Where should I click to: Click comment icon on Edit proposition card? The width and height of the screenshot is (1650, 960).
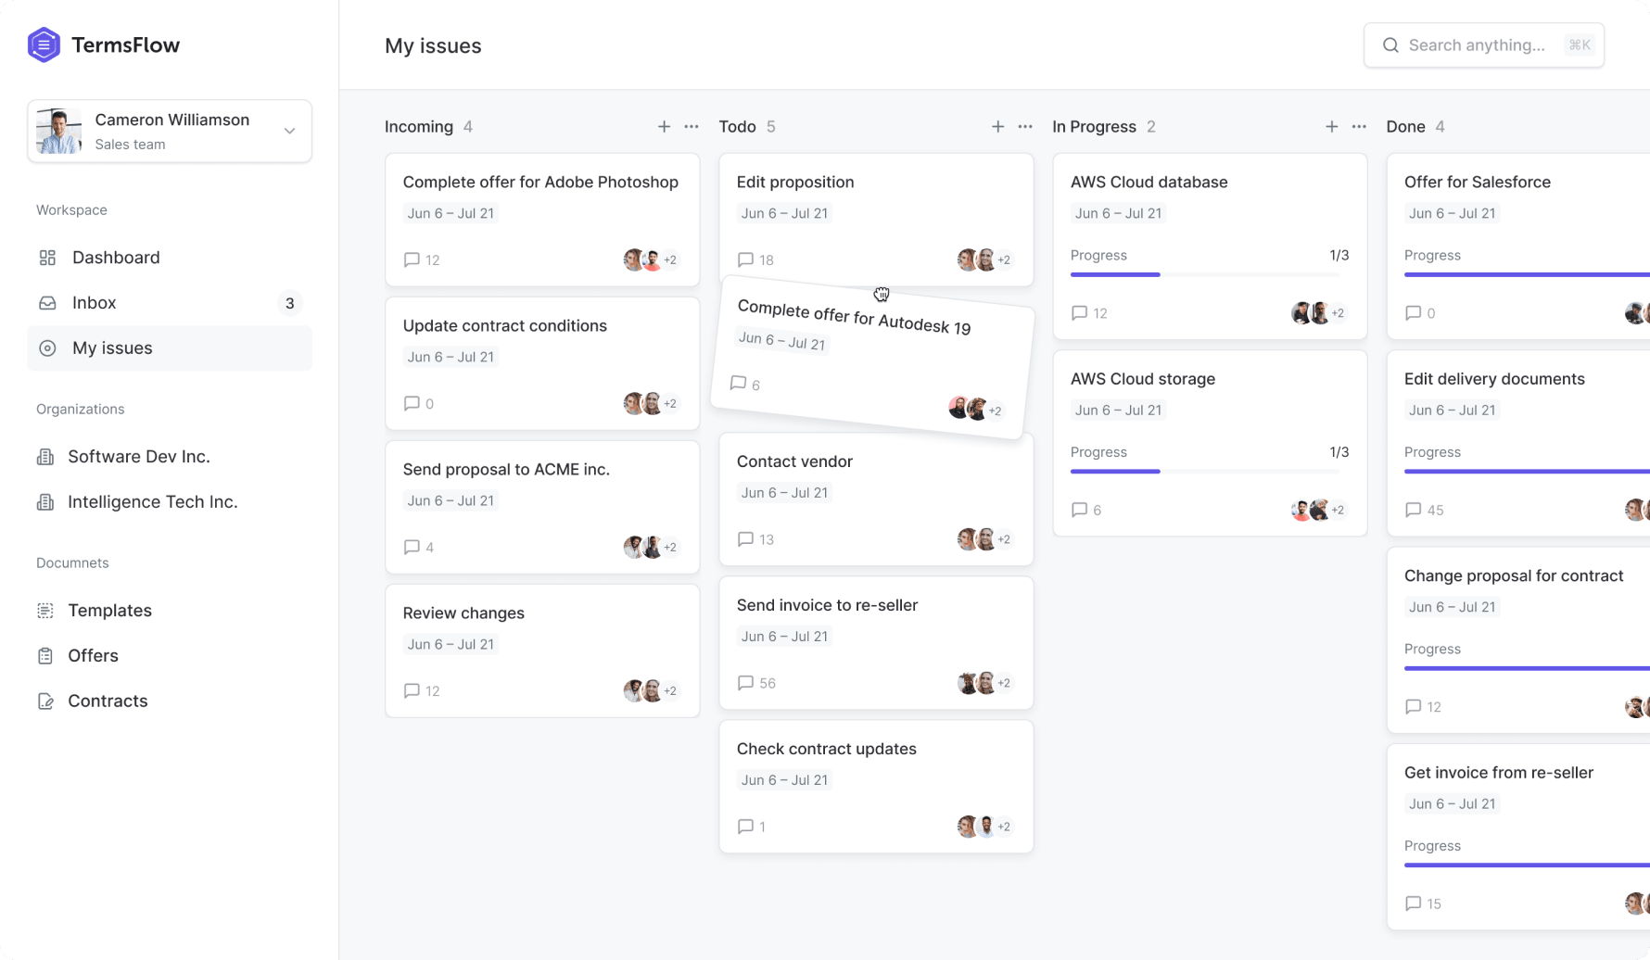tap(745, 259)
